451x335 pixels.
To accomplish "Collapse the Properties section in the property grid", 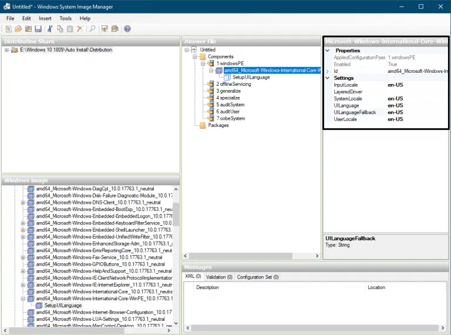I will click(328, 51).
